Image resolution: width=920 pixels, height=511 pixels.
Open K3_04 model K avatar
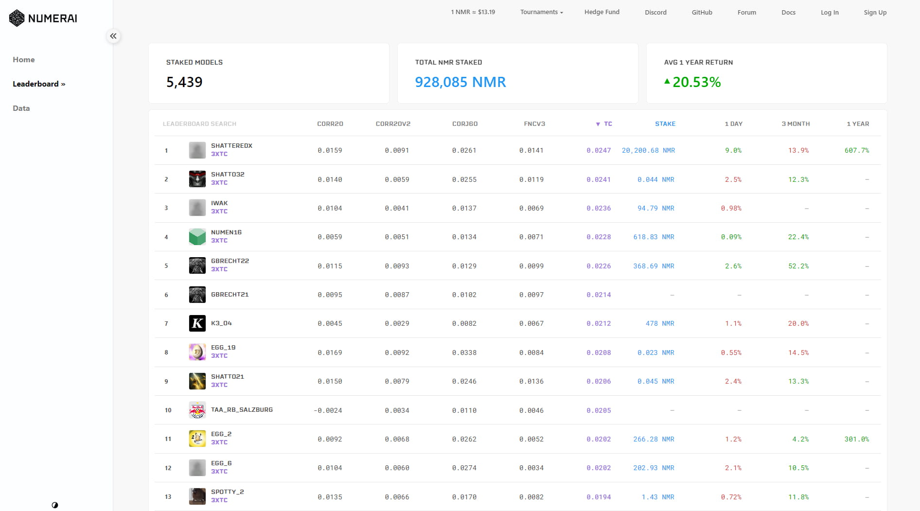pyautogui.click(x=197, y=323)
